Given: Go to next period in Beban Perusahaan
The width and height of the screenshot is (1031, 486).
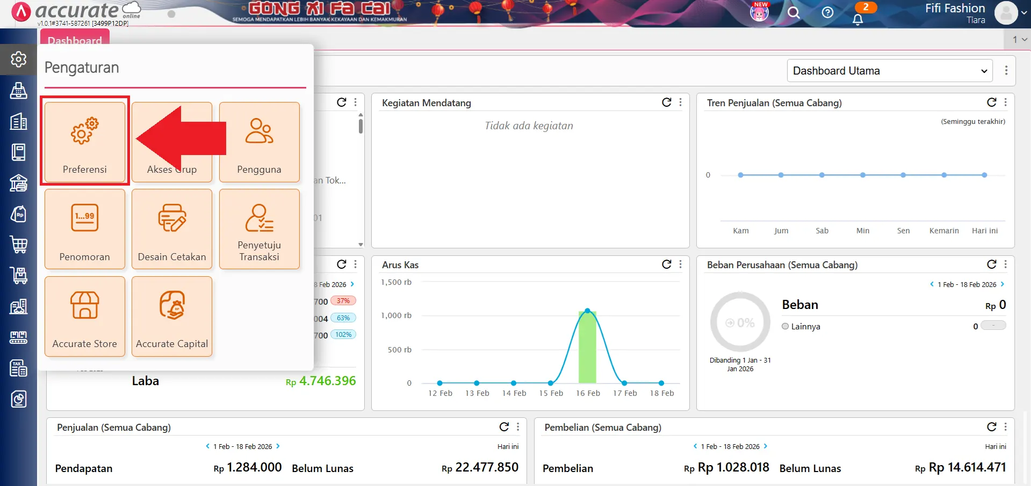Looking at the screenshot, I should (x=1003, y=284).
